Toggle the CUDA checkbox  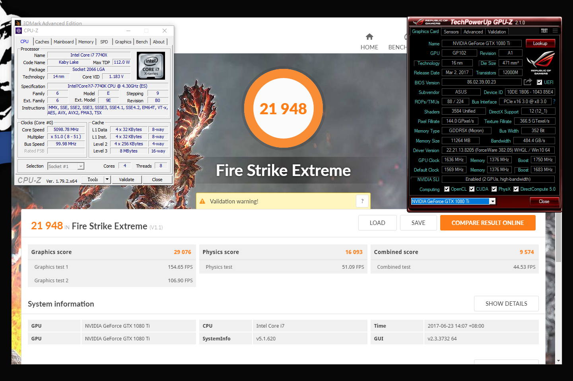pos(472,189)
